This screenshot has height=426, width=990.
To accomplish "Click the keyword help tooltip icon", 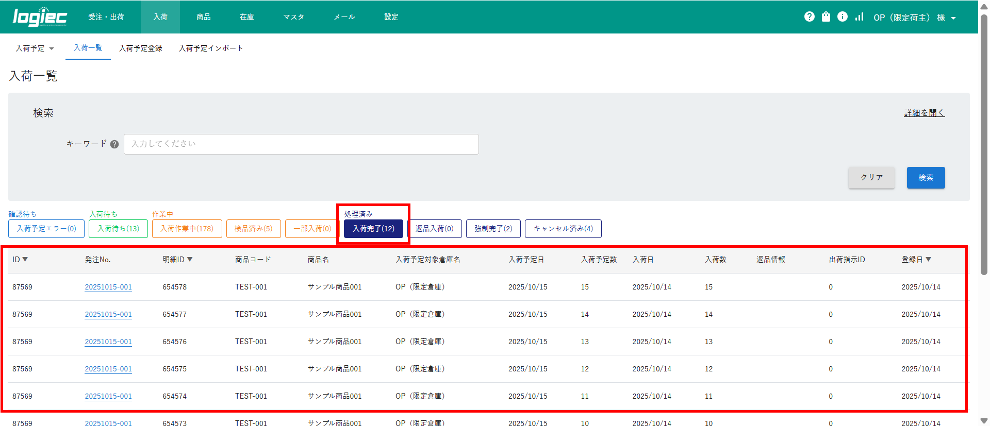I will [x=114, y=144].
